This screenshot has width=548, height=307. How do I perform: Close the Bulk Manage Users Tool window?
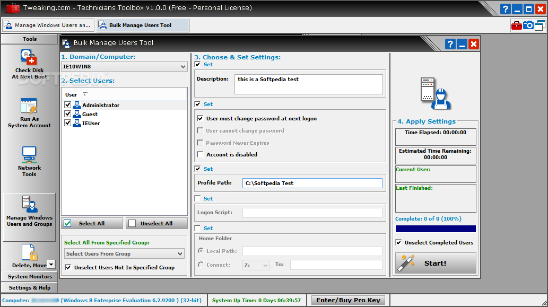pyautogui.click(x=474, y=44)
